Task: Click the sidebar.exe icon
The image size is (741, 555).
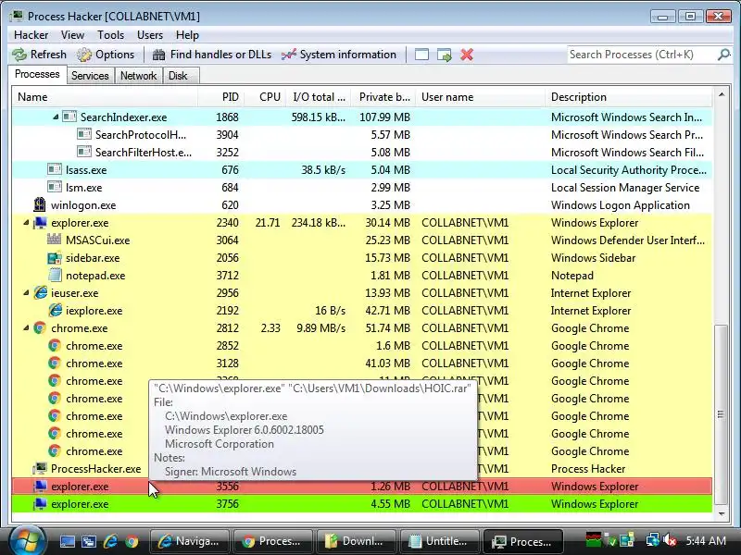Action: [x=55, y=258]
